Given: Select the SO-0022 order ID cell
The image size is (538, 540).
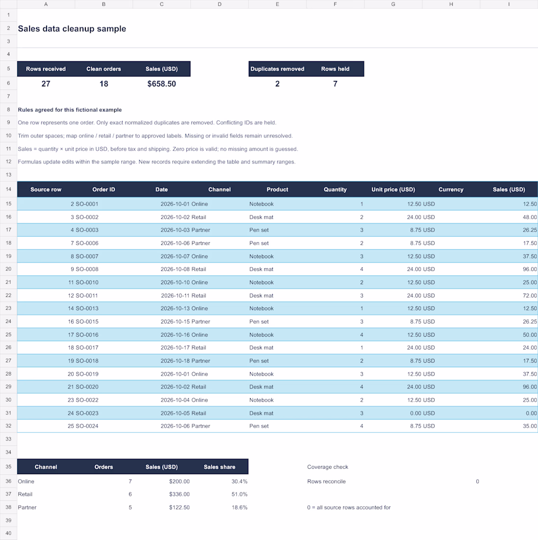Looking at the screenshot, I should 103,400.
